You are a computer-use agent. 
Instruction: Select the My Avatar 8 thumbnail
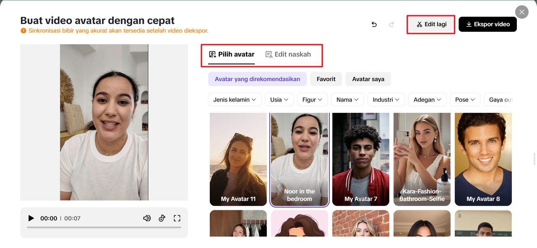483,159
